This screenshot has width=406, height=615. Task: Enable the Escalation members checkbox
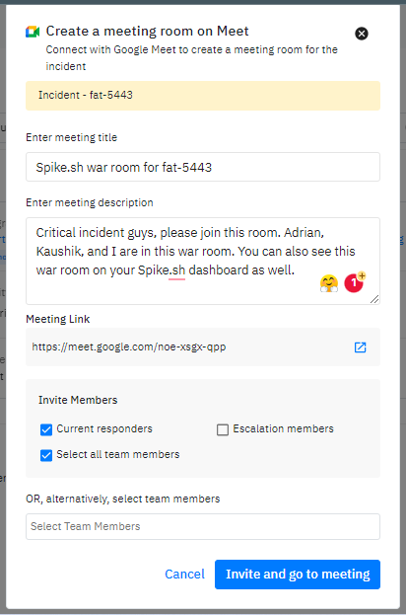coord(223,429)
